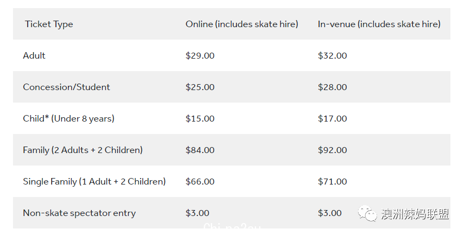This screenshot has width=464, height=235.
Task: Select the Child* (Under 8 years) label
Action: coord(68,119)
